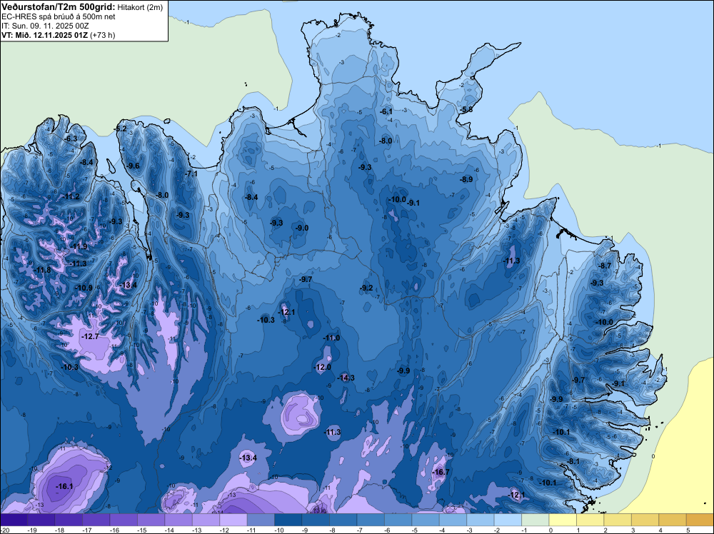Select the -9.6 temperature value

[x=133, y=166]
